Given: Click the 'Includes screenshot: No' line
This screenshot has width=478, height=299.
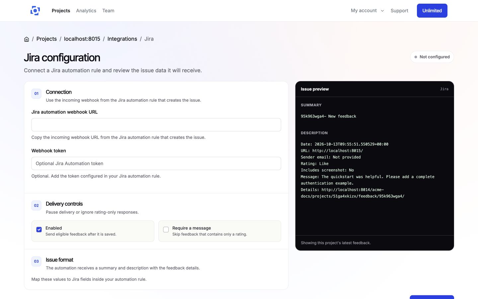Looking at the screenshot, I should click(327, 170).
